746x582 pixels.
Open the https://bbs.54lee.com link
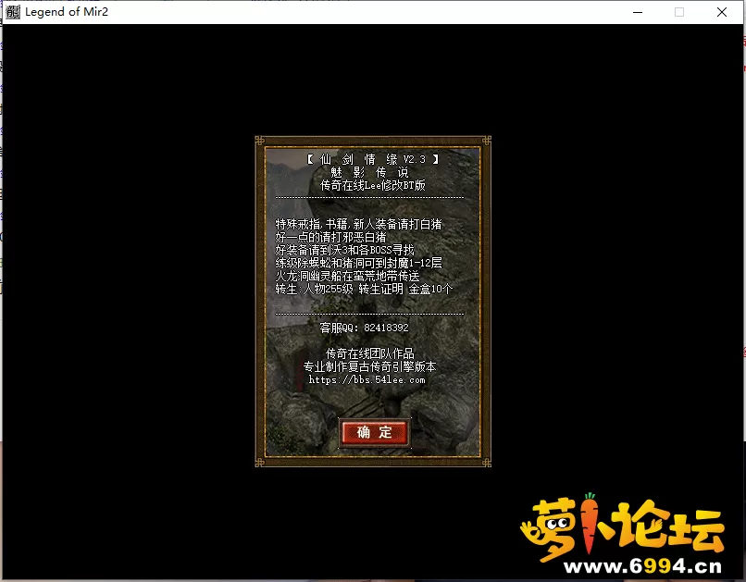367,379
